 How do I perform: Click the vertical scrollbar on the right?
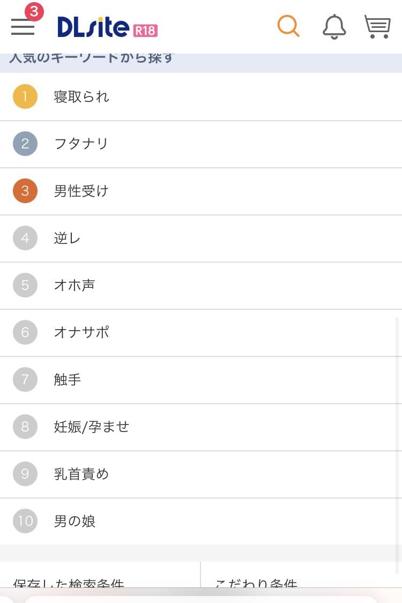(x=397, y=445)
